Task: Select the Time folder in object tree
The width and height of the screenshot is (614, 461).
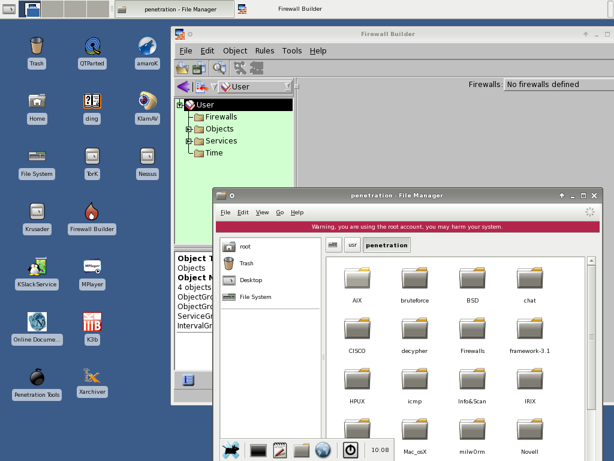Action: 209,153
